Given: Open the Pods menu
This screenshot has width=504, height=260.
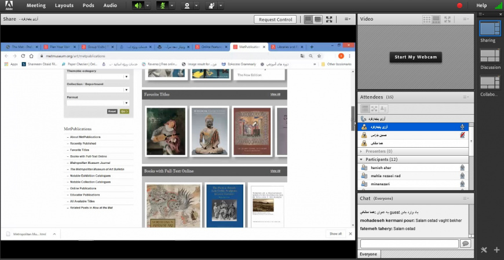Looking at the screenshot, I should pos(88,5).
